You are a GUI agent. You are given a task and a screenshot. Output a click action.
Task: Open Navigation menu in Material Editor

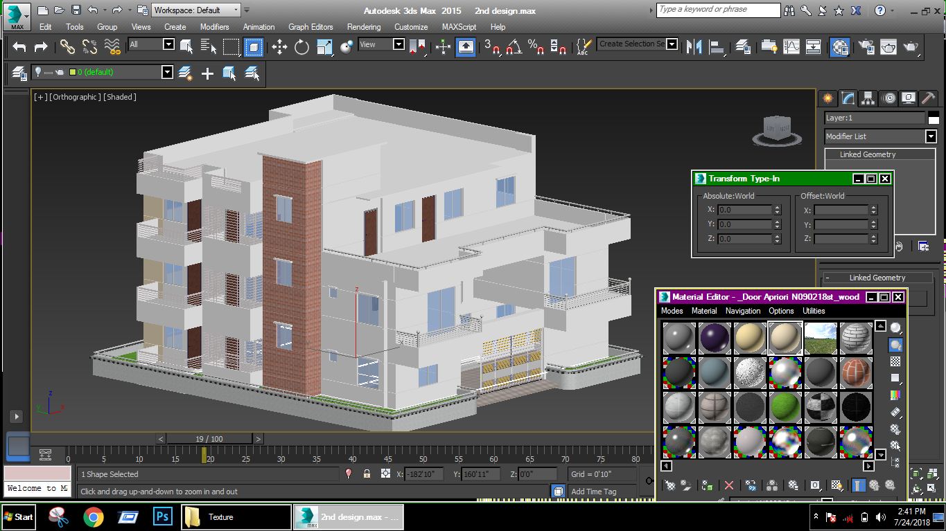[742, 311]
